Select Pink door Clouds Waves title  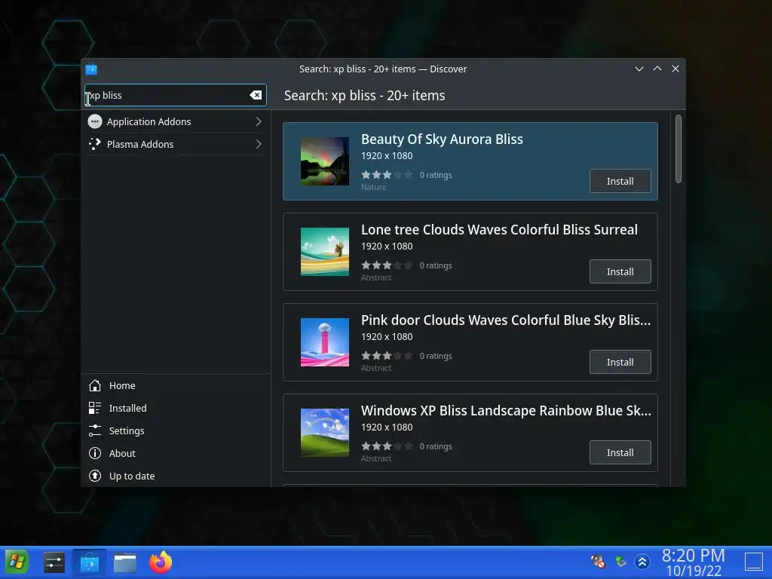pos(506,320)
